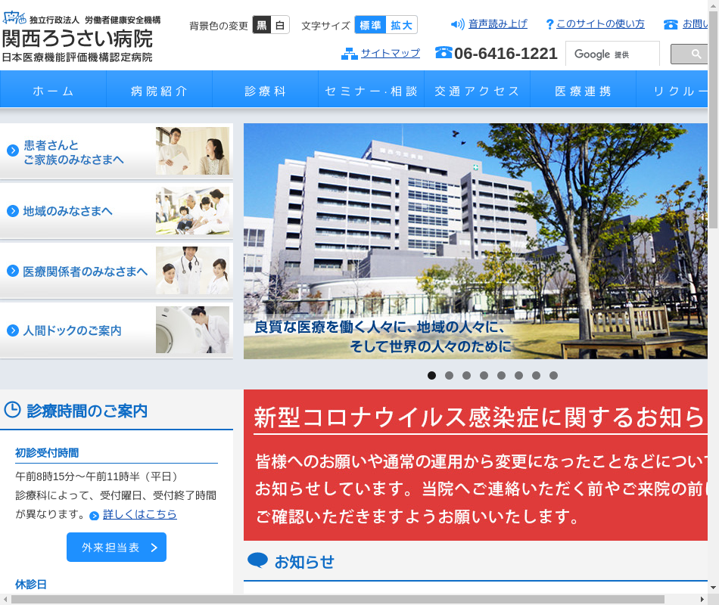719x605 pixels.
Task: Open the 外来担当表 button with chevron
Action: point(117,547)
